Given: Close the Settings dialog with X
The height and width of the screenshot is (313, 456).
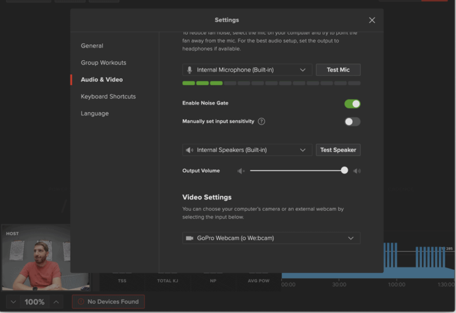Looking at the screenshot, I should click(372, 20).
